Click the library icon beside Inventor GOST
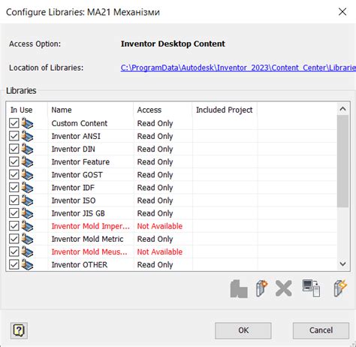This screenshot has height=347, width=356. point(27,175)
